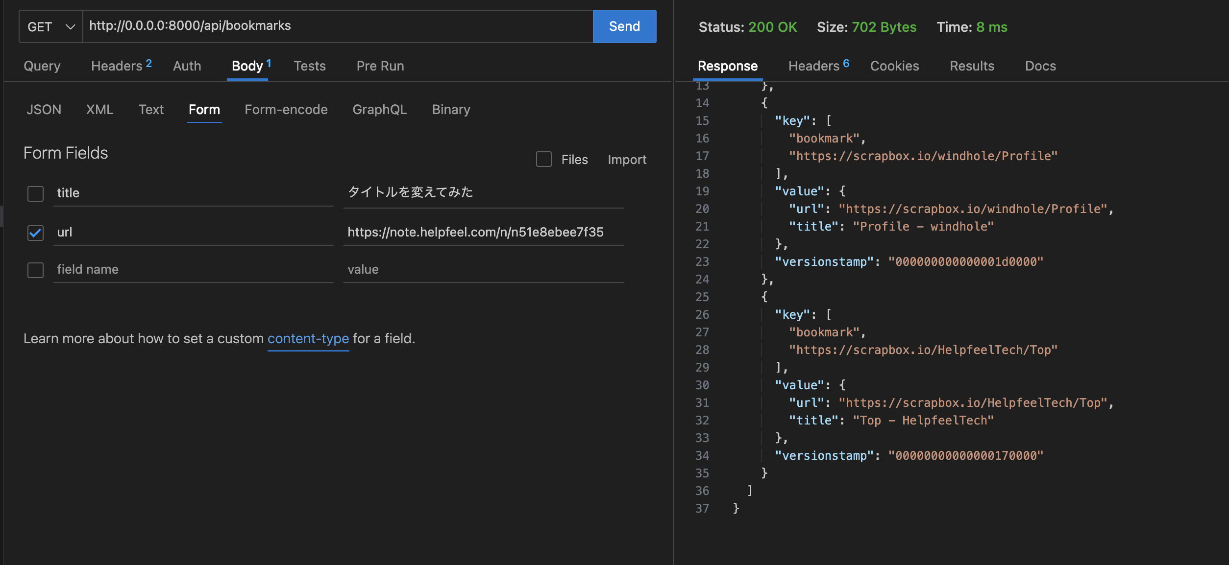Enable the title form field checkbox
This screenshot has height=565, width=1229.
pos(35,193)
